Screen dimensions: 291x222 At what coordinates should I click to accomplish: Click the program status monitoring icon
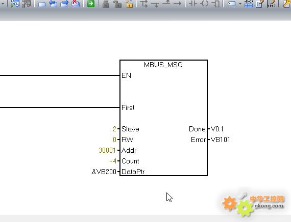[15, 4]
